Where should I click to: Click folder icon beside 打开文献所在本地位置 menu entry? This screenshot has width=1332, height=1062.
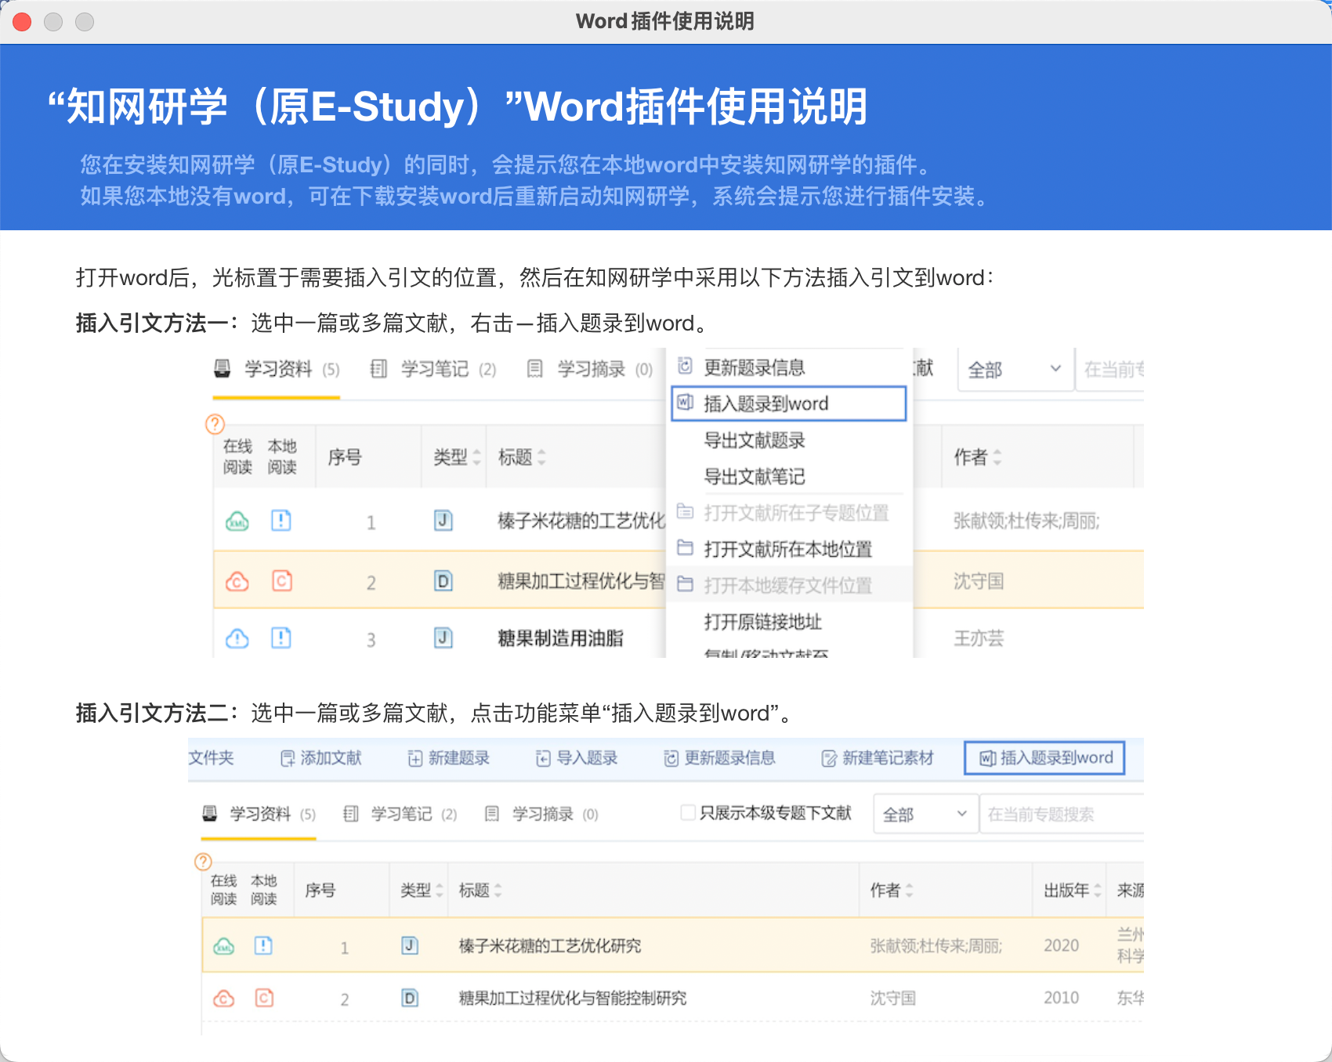pyautogui.click(x=686, y=547)
